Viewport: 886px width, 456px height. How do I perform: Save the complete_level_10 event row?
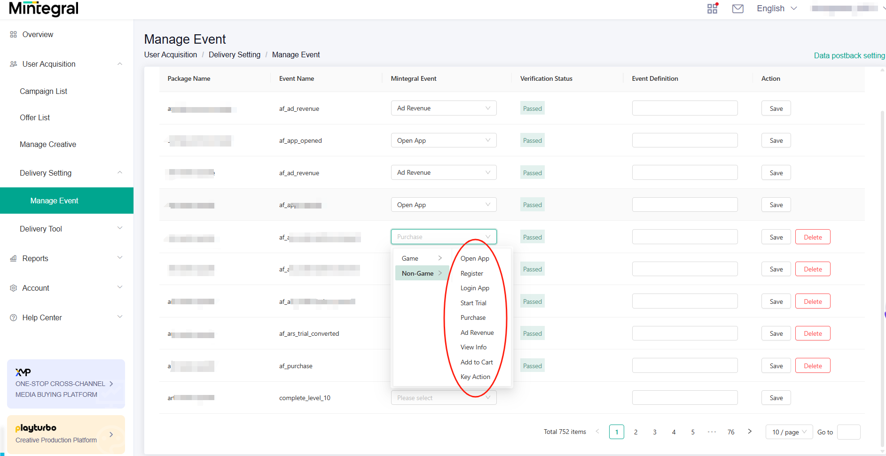pos(776,398)
